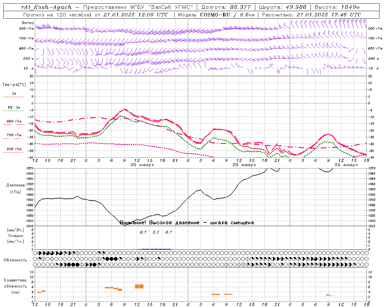Click the 22 января date label
The height and width of the screenshot is (307, 384).
pos(142,165)
